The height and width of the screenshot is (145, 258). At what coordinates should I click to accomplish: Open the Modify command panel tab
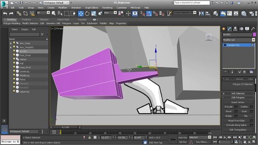coord(229,29)
